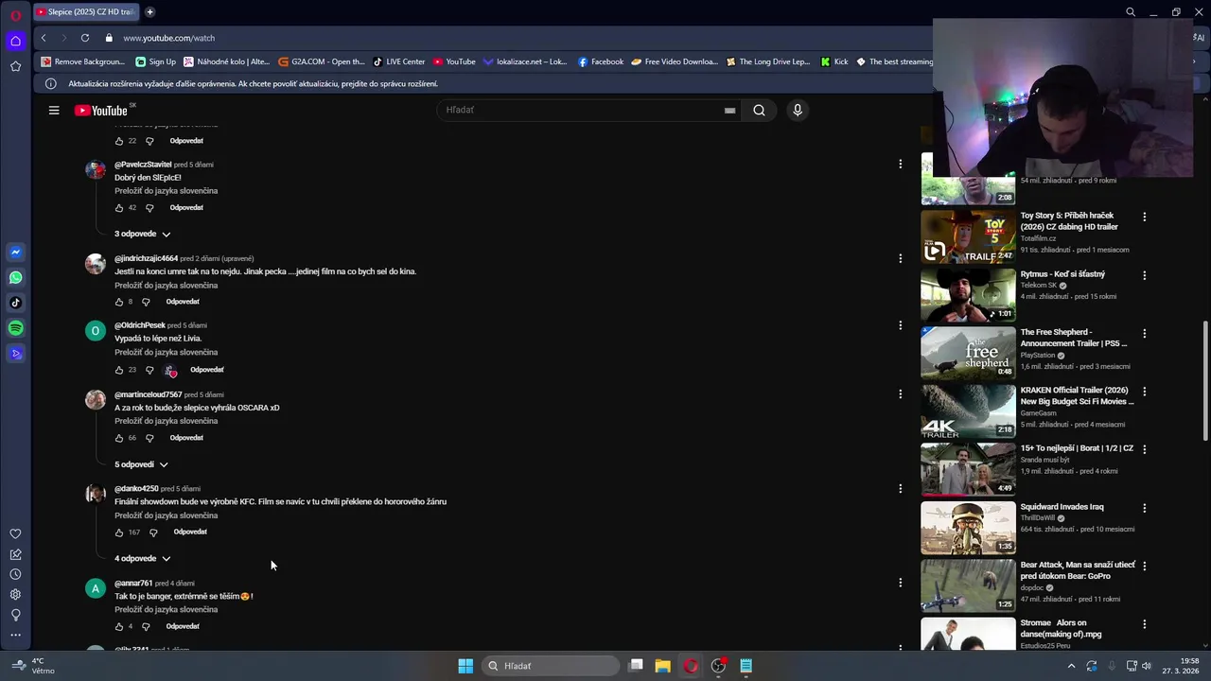
Task: Expand the 5 odpovede replies
Action: 141,464
